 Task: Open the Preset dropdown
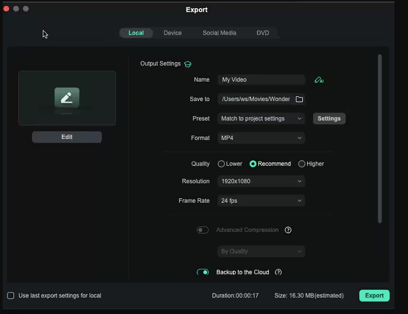[x=261, y=118]
